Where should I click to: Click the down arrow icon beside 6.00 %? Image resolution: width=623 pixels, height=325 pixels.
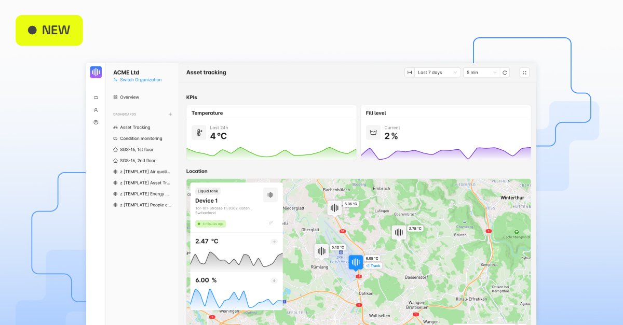(274, 280)
